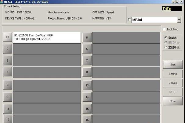Click port button 7
This screenshot has height=123, width=185.
tap(87, 61)
